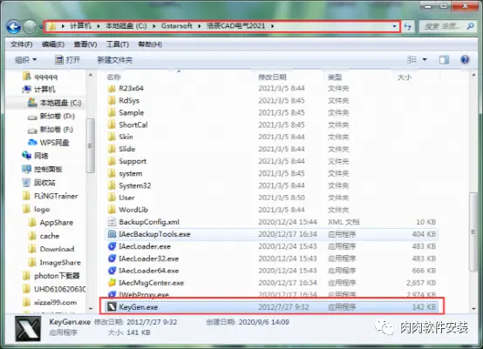This screenshot has height=349, width=483.
Task: Select the system folder name
Action: click(x=131, y=173)
